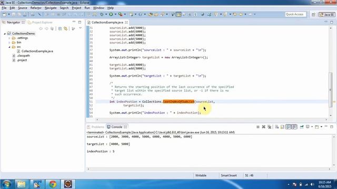Collapse the CollectionsDemo project node
This screenshot has height=189, width=337.
pyautogui.click(x=5, y=34)
